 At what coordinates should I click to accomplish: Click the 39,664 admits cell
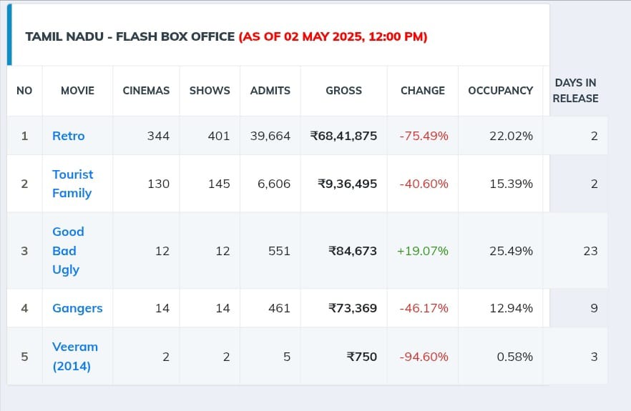[270, 136]
